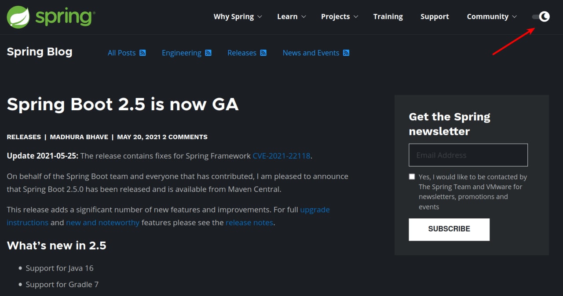Expand the Learn dropdown menu
Screen dimensions: 563x296
291,17
